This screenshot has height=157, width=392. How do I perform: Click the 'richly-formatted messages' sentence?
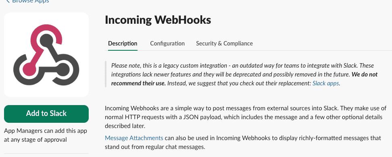click(x=243, y=142)
